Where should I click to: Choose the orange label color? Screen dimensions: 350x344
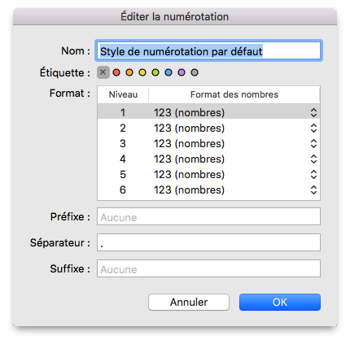click(x=129, y=72)
